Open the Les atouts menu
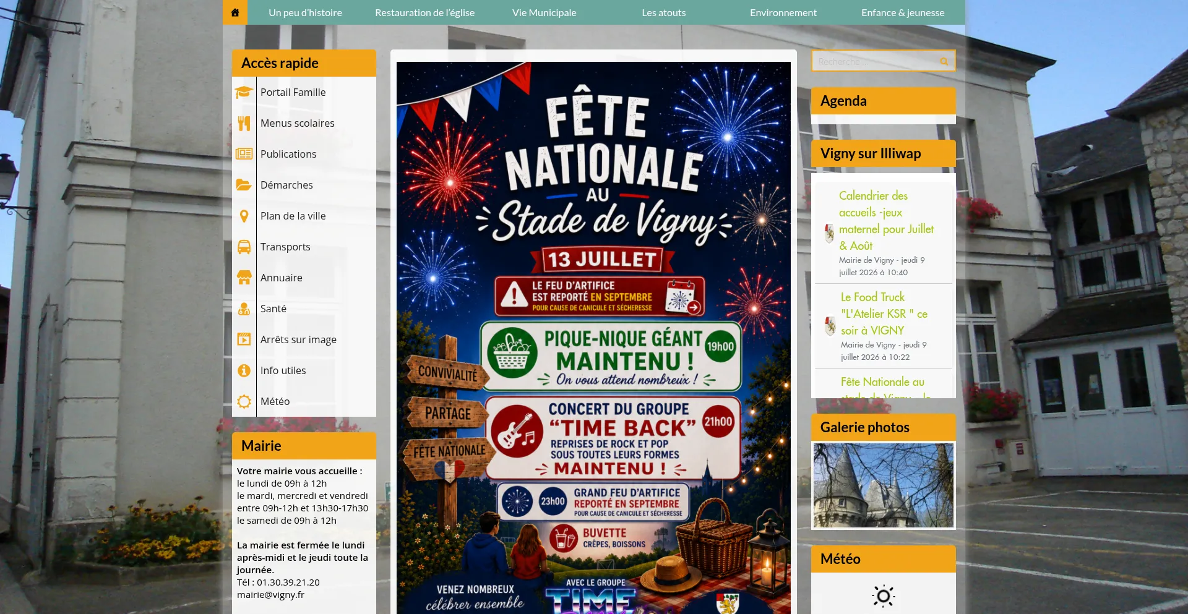 click(664, 12)
